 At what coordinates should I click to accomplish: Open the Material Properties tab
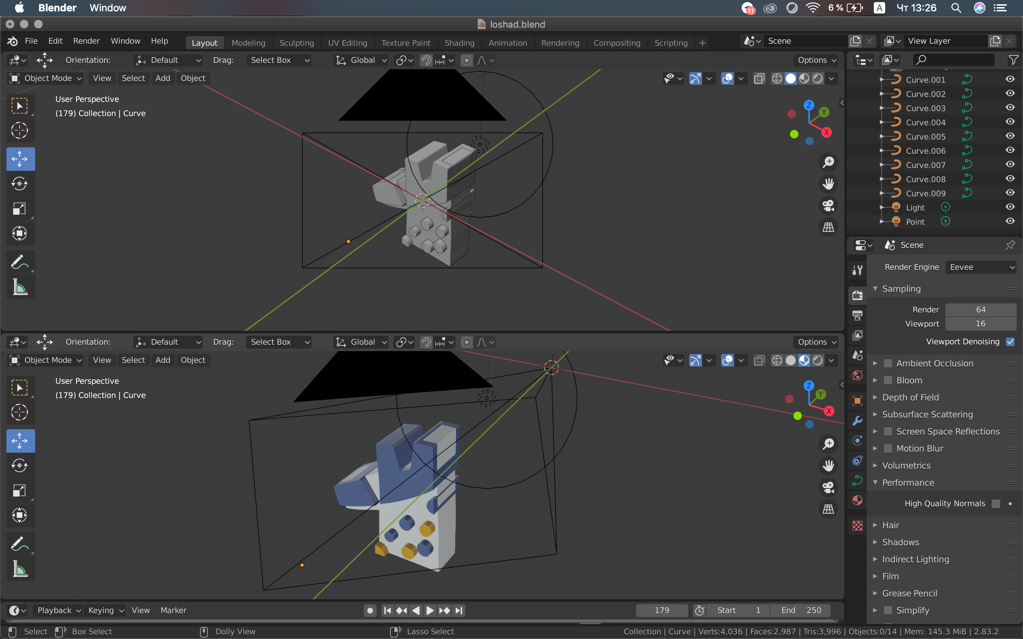pos(857,501)
